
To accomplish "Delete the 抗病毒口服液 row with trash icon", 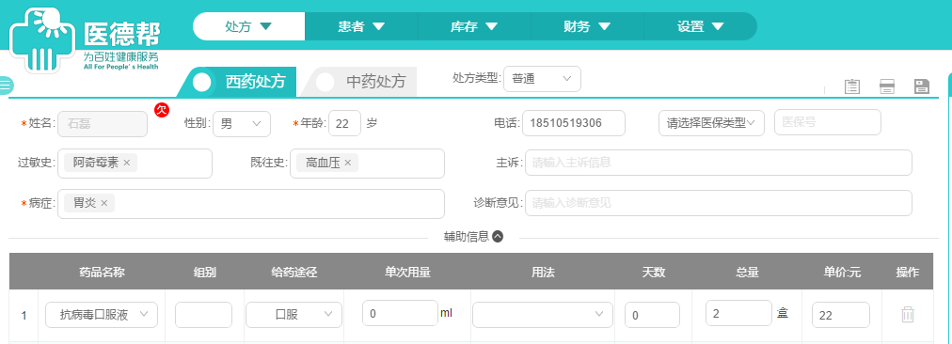I will (908, 314).
